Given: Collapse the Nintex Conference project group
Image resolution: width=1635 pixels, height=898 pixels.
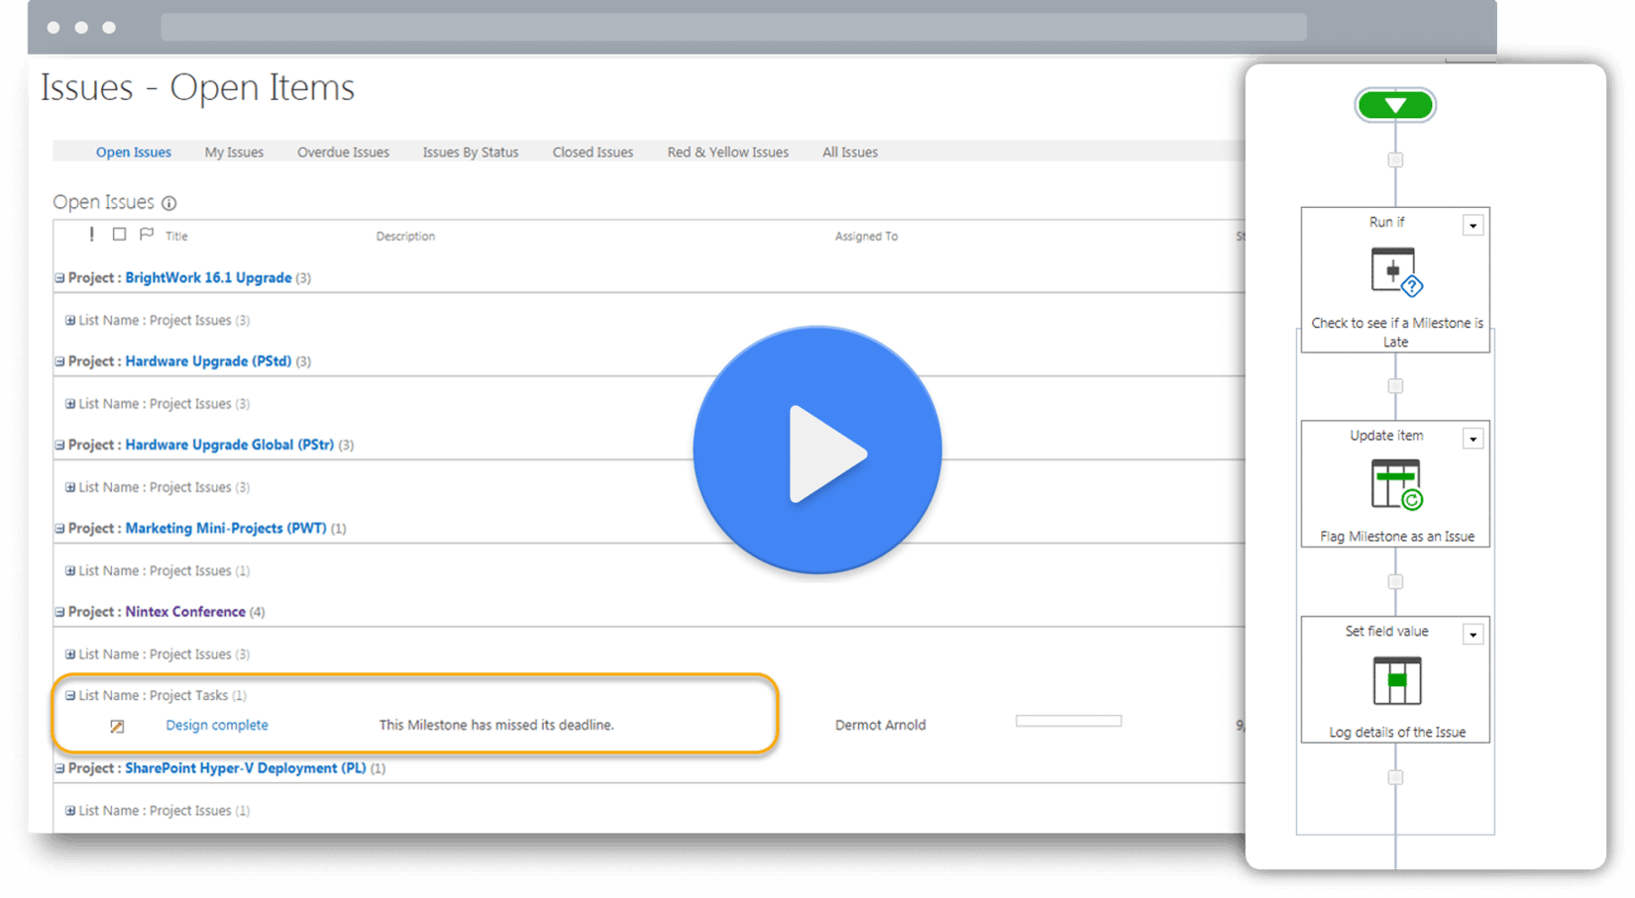Looking at the screenshot, I should point(59,612).
